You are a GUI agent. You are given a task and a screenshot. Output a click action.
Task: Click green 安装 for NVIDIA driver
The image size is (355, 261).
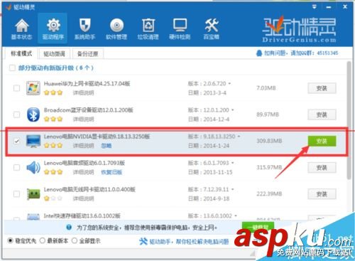coord(322,142)
